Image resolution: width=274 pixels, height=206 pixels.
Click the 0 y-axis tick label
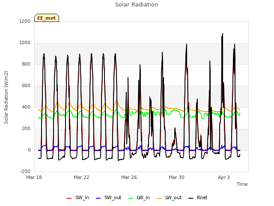pos(29,150)
